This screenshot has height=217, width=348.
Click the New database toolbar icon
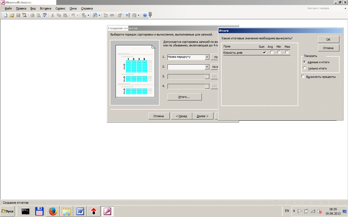click(5, 15)
